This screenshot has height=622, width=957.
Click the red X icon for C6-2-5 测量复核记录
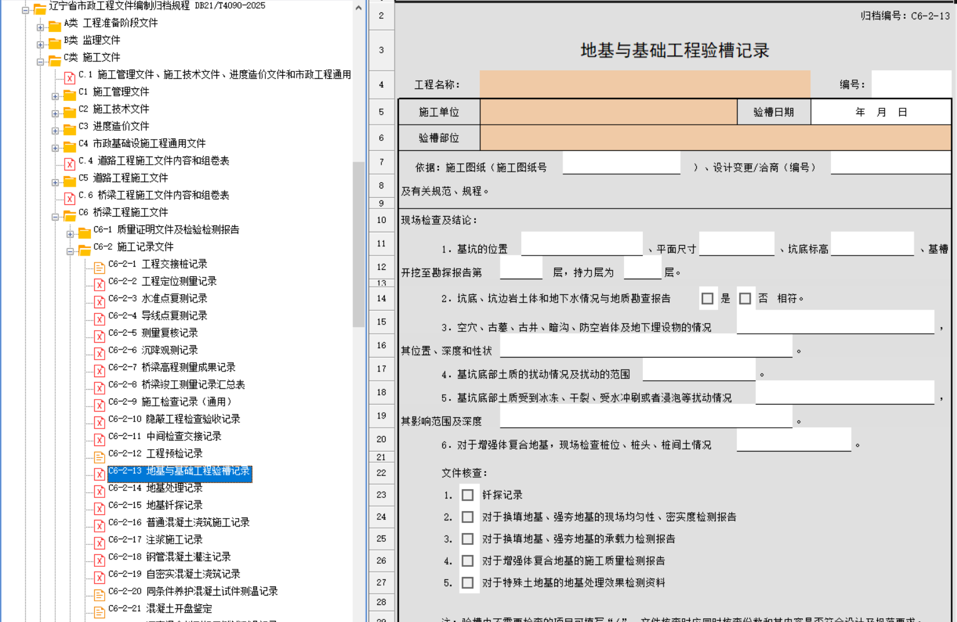(x=99, y=336)
